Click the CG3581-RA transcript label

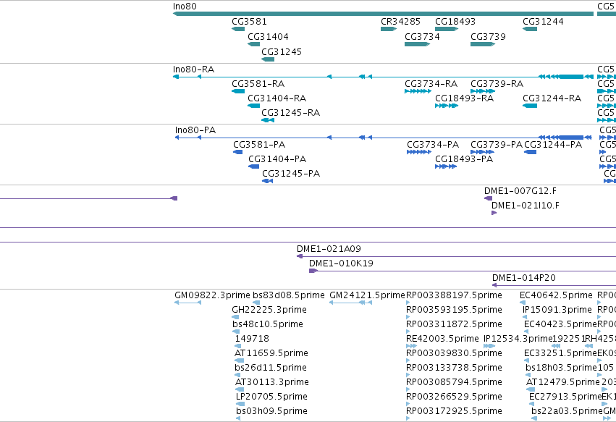[258, 84]
